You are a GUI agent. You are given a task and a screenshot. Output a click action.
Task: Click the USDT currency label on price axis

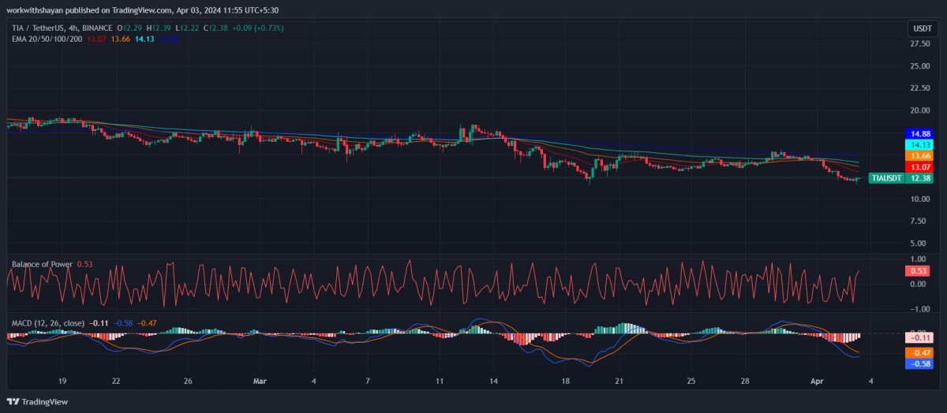[922, 28]
